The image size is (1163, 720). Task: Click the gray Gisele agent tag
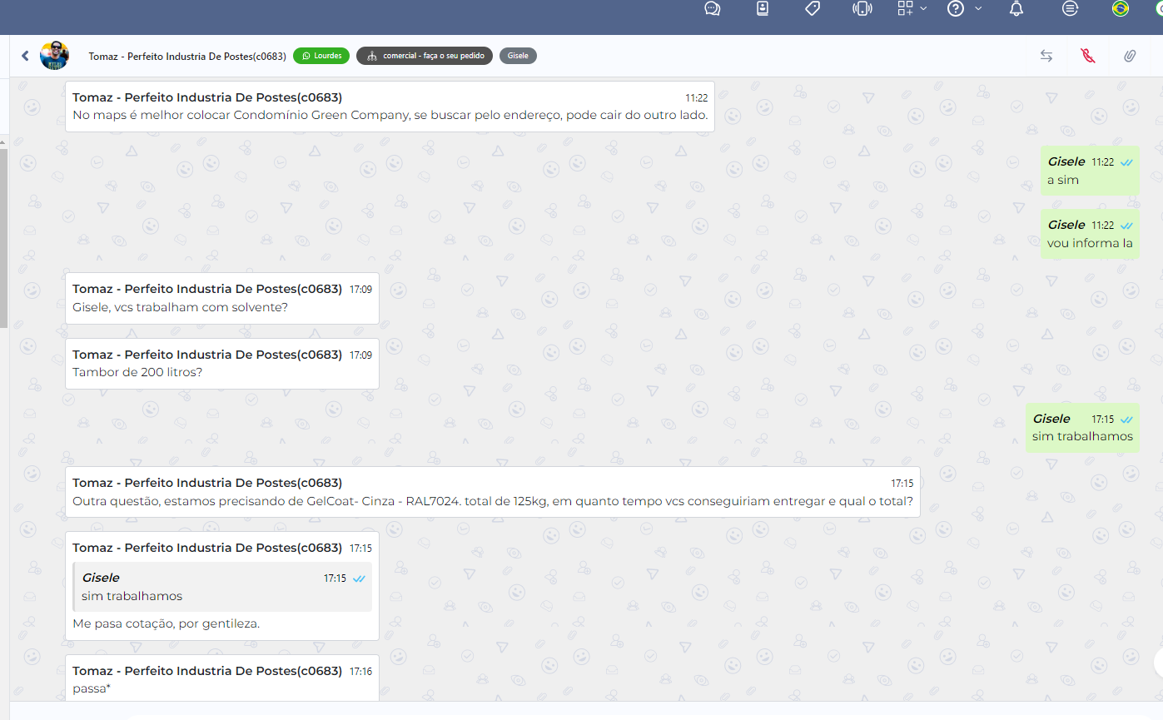click(518, 56)
